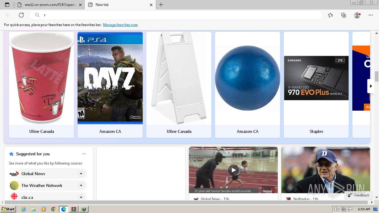The image size is (379, 213).
Task: Follow The Weather Network with plus button
Action: [x=81, y=185]
